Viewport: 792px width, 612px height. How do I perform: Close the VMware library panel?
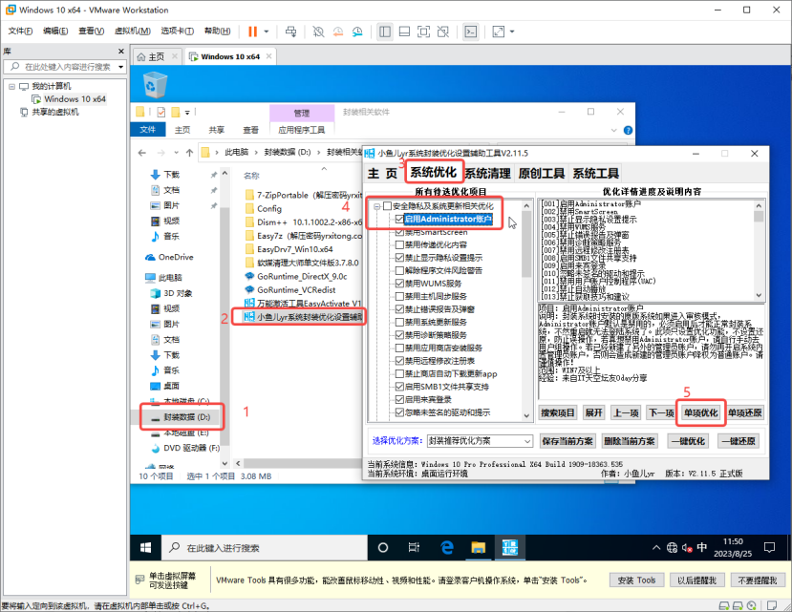(121, 52)
